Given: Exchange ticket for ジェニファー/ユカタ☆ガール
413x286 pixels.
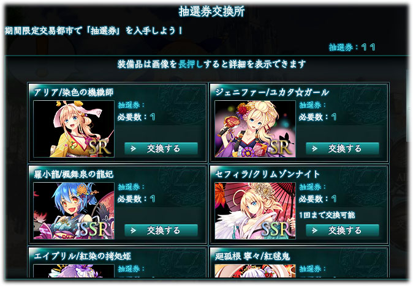Looking at the screenshot, I should (x=343, y=148).
